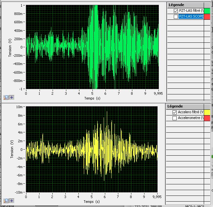Click the red PZT-LAS SCOPE color swatch

click(x=207, y=17)
